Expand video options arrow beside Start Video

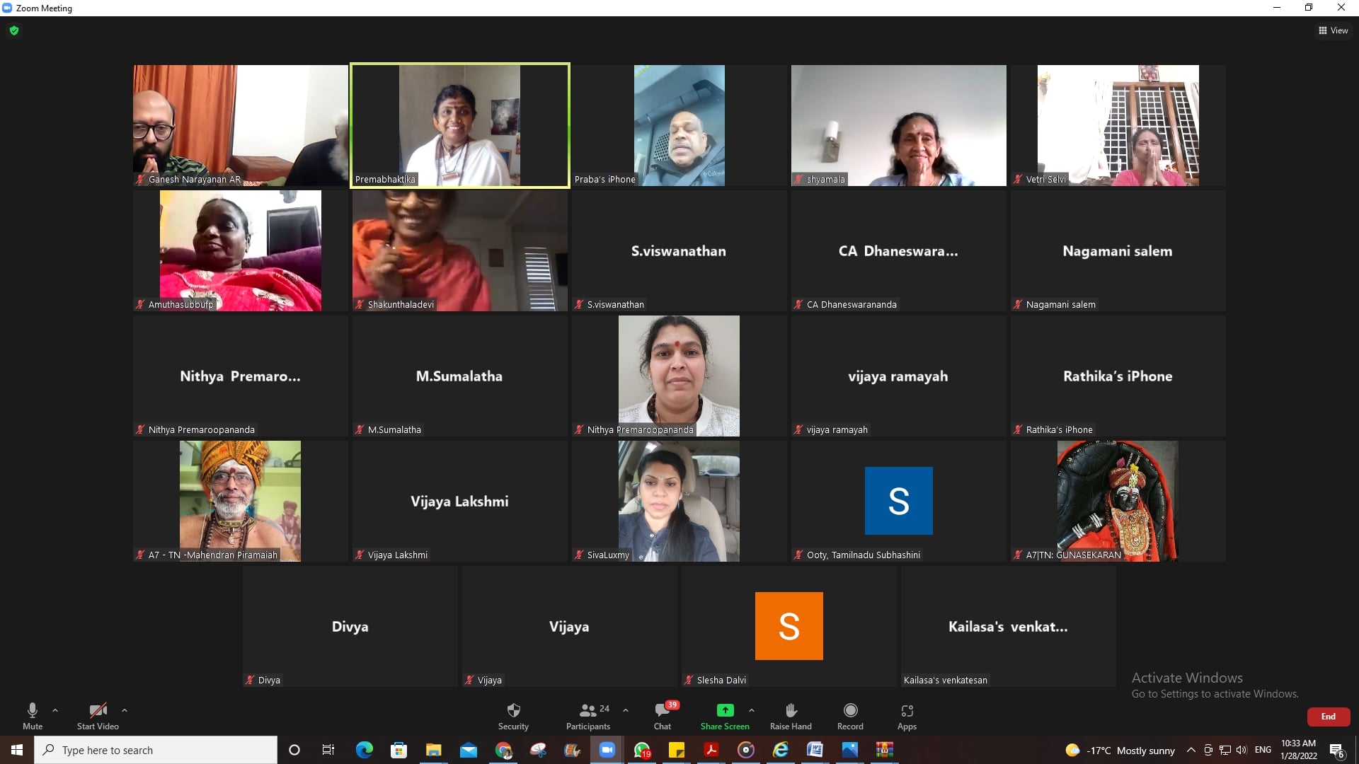[125, 710]
